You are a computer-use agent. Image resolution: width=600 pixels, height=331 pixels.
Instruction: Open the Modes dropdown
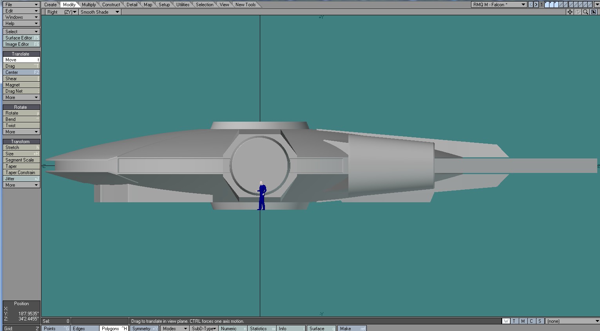tap(175, 328)
